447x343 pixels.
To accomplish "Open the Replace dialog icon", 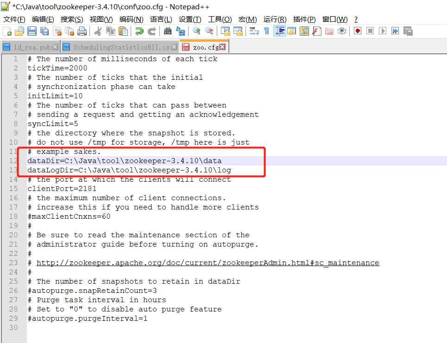I will coord(181,31).
